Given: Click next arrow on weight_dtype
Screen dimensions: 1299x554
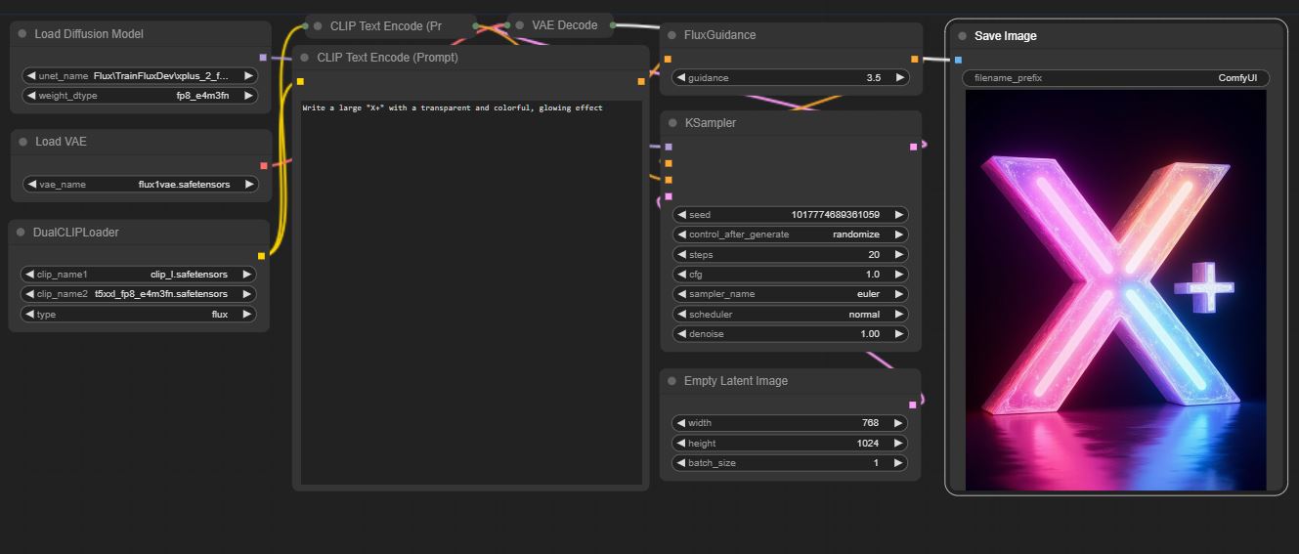Looking at the screenshot, I should [x=249, y=96].
